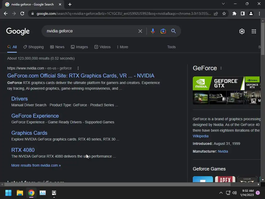Open the Drivers sitelink
Image resolution: width=265 pixels, height=199 pixels.
click(19, 99)
